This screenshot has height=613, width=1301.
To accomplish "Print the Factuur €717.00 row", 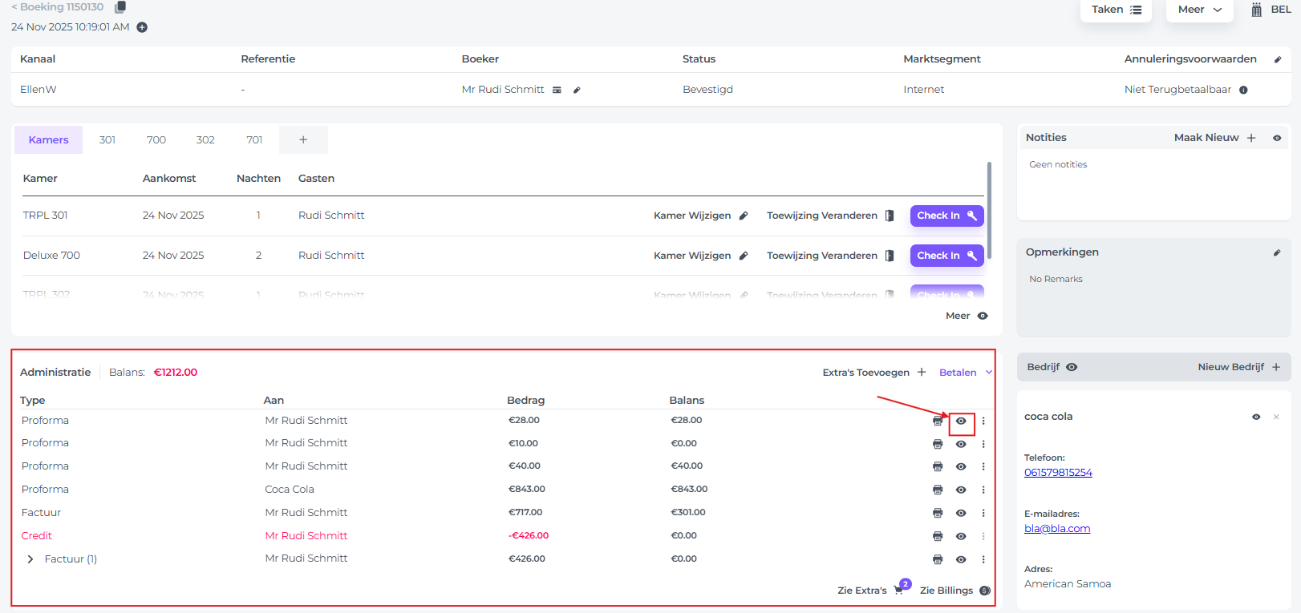I will tap(938, 513).
